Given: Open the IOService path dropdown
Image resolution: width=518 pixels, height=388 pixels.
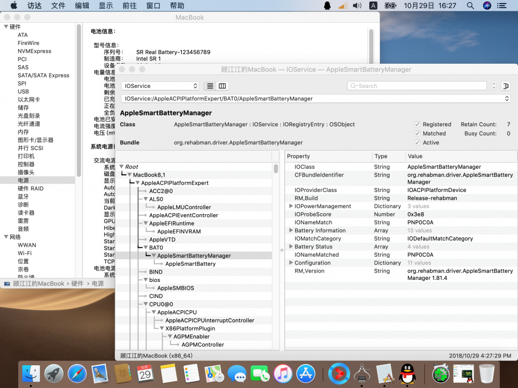Looking at the screenshot, I should (316, 99).
